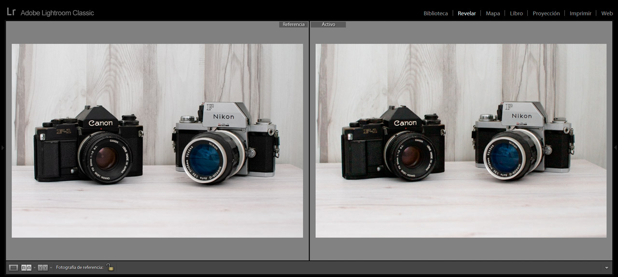Expand the right panel group arrow
The image size is (618, 277).
click(616, 147)
